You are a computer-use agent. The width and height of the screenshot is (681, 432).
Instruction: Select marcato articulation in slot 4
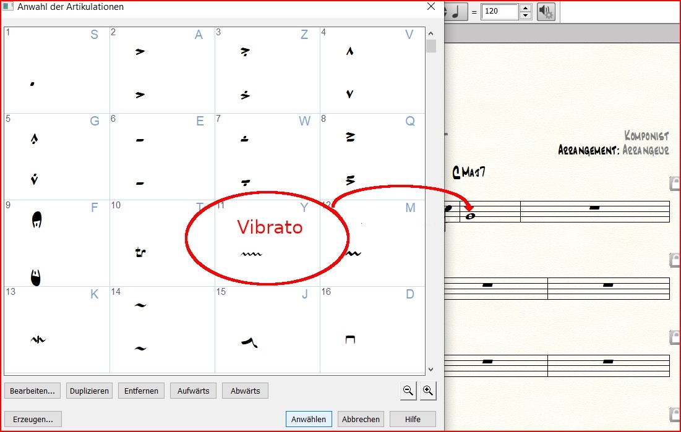coord(372,70)
